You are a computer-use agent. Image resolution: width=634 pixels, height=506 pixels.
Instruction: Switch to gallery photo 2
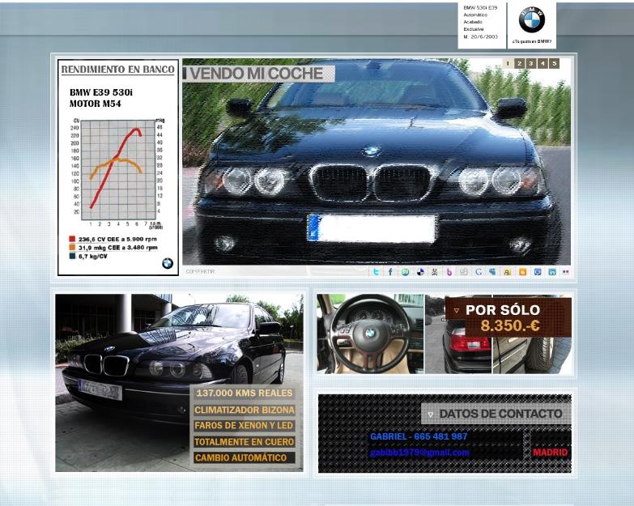pos(520,63)
